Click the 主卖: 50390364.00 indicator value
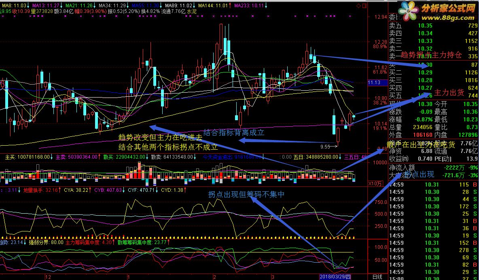This screenshot has height=280, width=479. 78,157
